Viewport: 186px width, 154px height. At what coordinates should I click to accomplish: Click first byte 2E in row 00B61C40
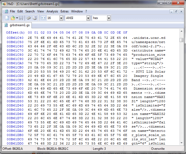click(x=30, y=38)
